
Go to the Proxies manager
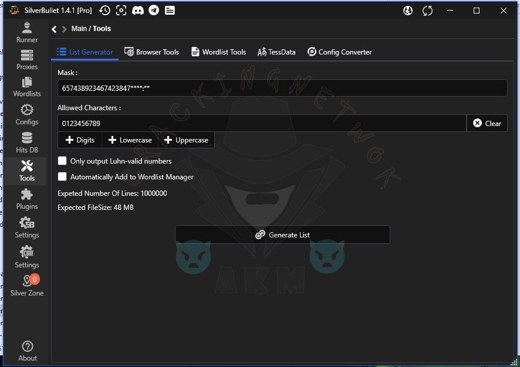point(27,59)
